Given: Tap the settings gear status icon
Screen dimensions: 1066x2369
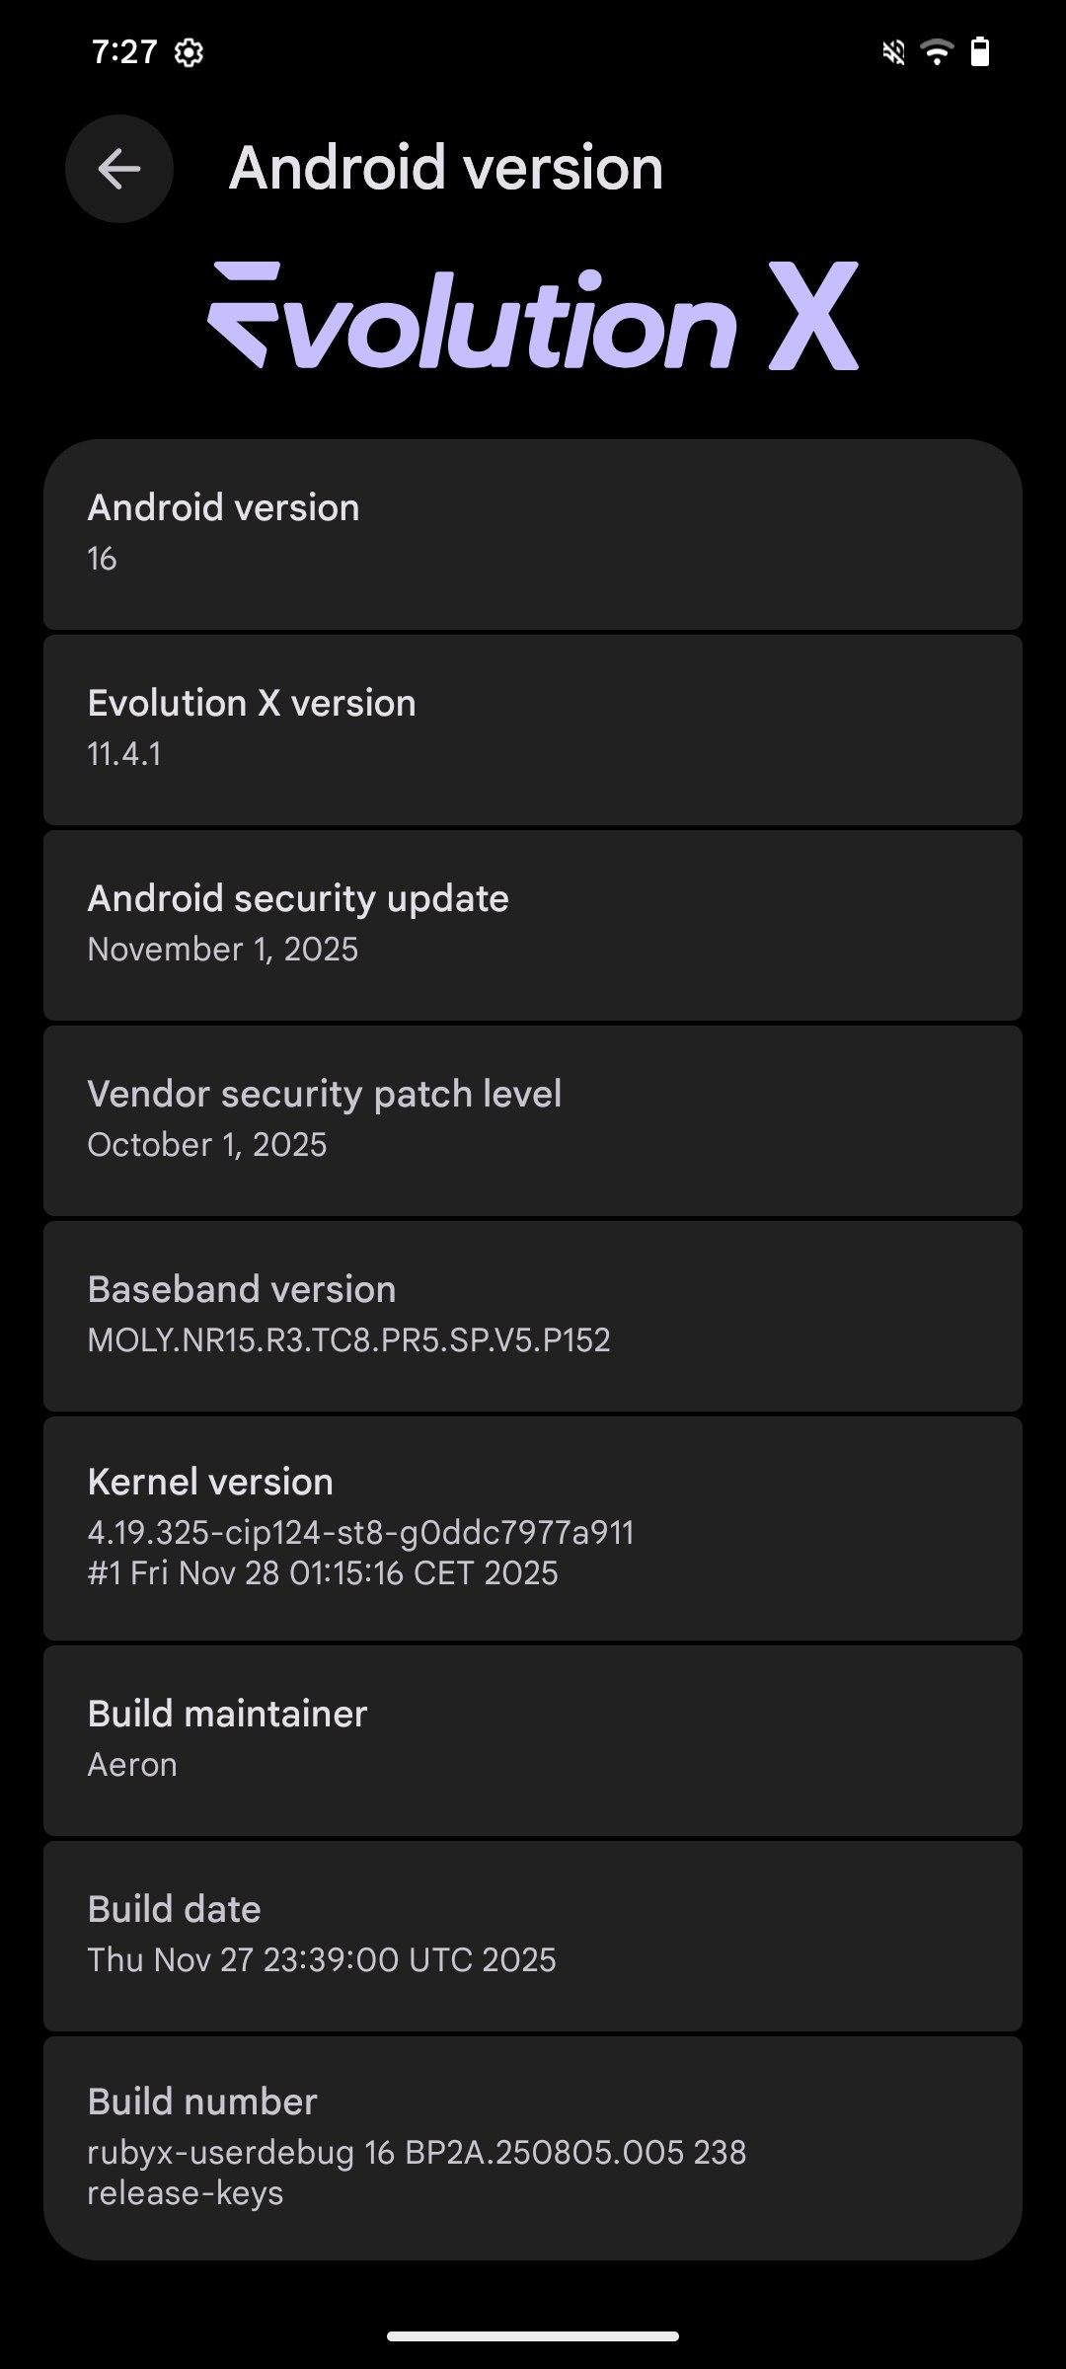Looking at the screenshot, I should pos(189,52).
